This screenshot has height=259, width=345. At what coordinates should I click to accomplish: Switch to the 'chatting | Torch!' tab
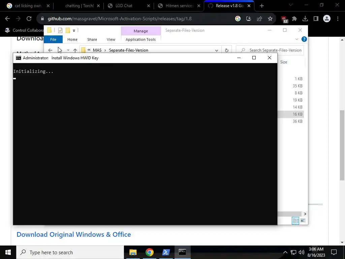coord(80,6)
